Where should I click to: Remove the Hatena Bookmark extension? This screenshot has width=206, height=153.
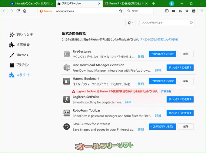coord(185,81)
